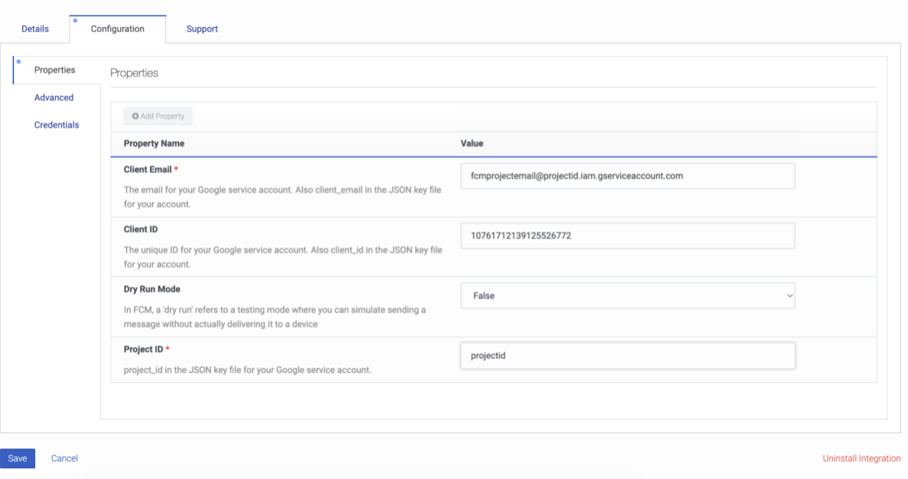Viewport: 908px width, 479px height.
Task: Open the Advanced settings section
Action: [x=54, y=98]
